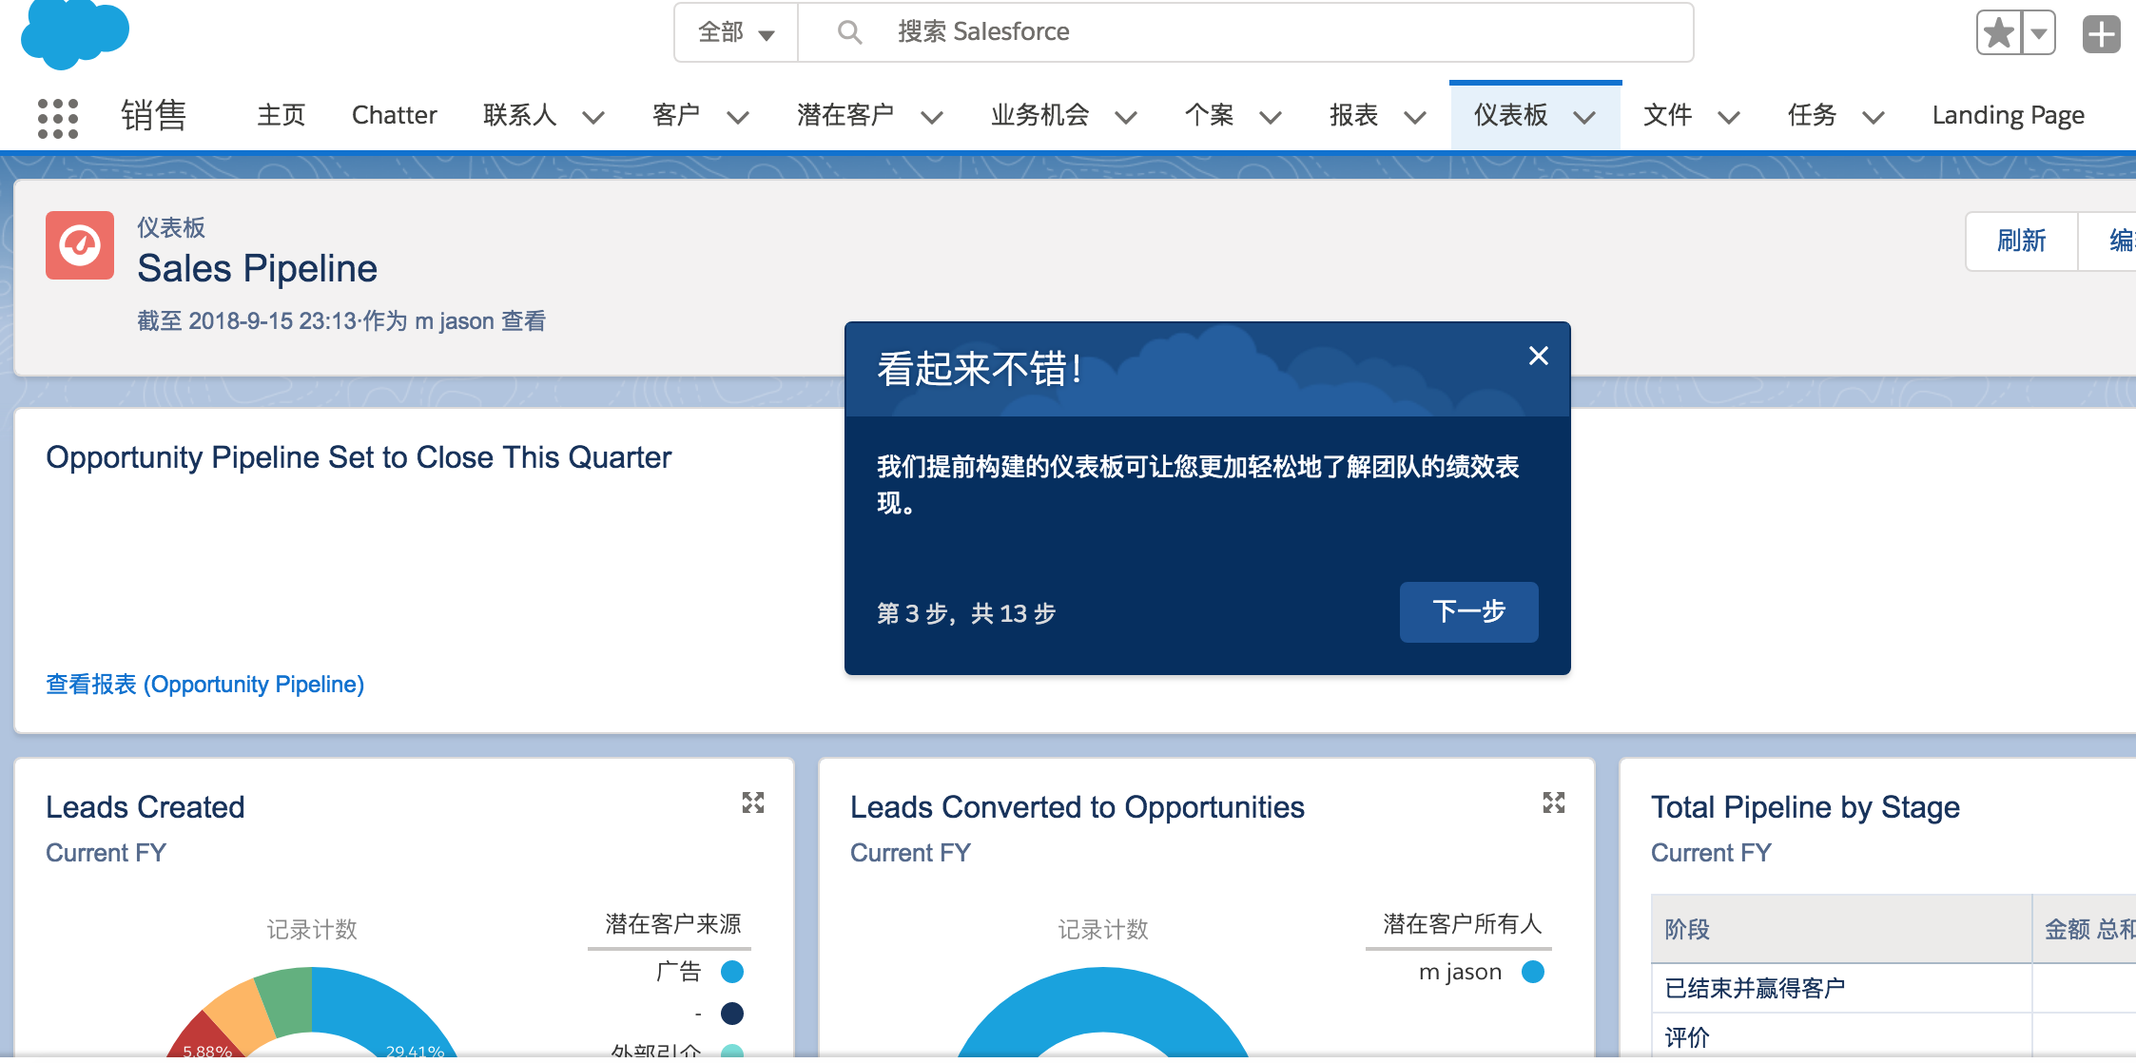
Task: Open the 潜在客户 tab
Action: pos(845,115)
